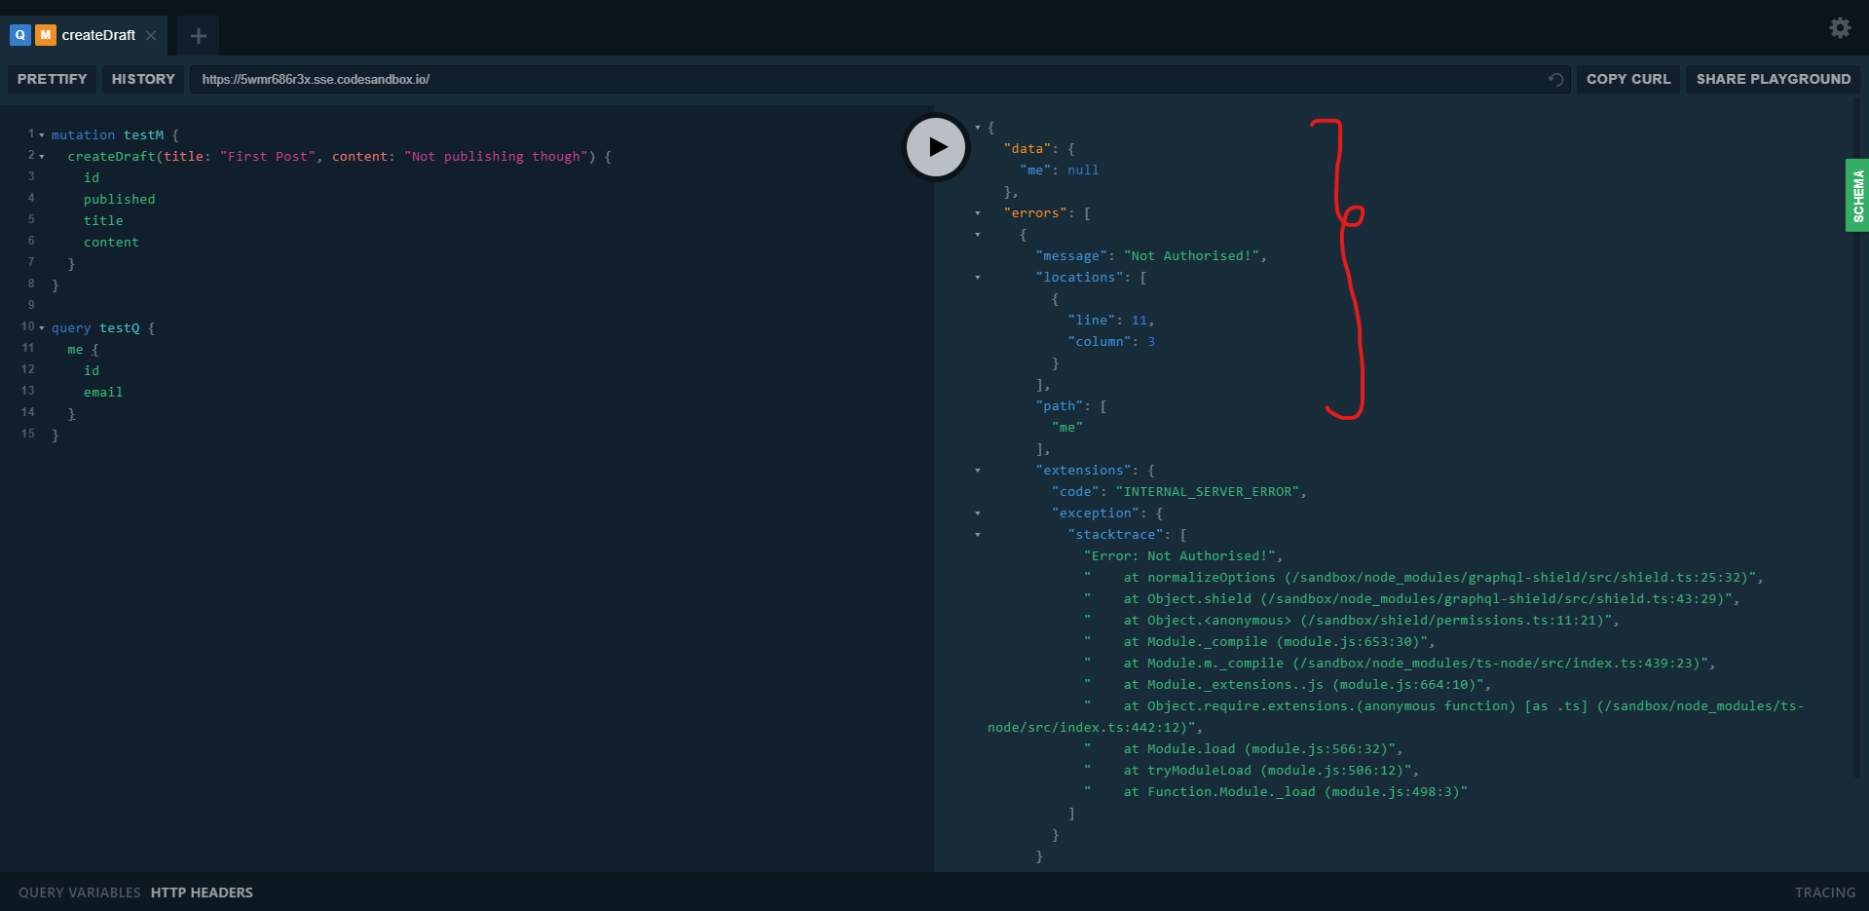The width and height of the screenshot is (1869, 911).
Task: Click "INTERNAL_SERVER_ERROR" code value
Action: [1208, 492]
